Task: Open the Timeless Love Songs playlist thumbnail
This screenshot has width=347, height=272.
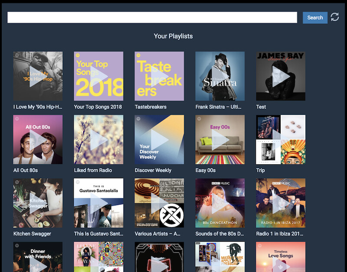Action: (281, 257)
